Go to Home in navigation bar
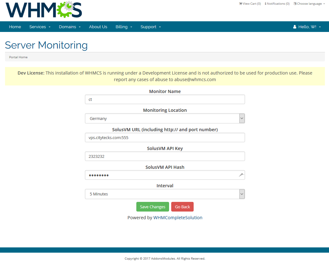 click(15, 27)
